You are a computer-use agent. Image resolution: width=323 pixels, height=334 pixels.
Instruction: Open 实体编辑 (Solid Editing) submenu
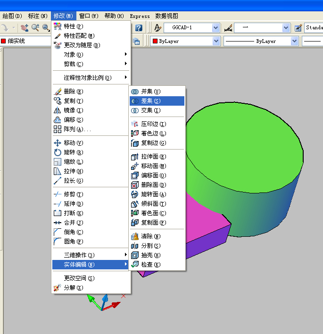91,264
